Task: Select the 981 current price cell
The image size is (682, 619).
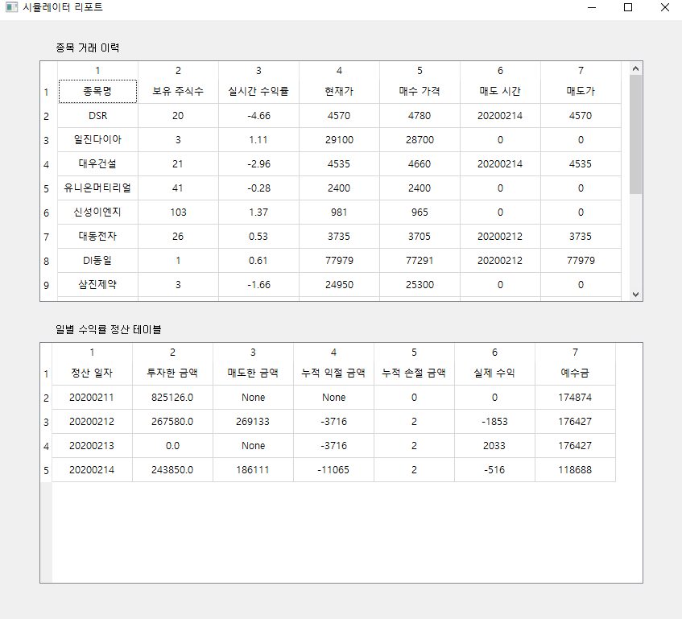Action: click(339, 213)
